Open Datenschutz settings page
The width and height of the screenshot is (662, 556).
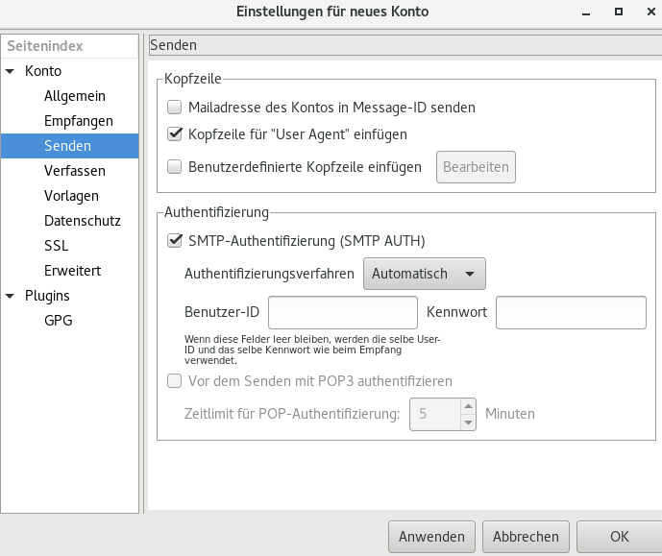click(x=82, y=221)
